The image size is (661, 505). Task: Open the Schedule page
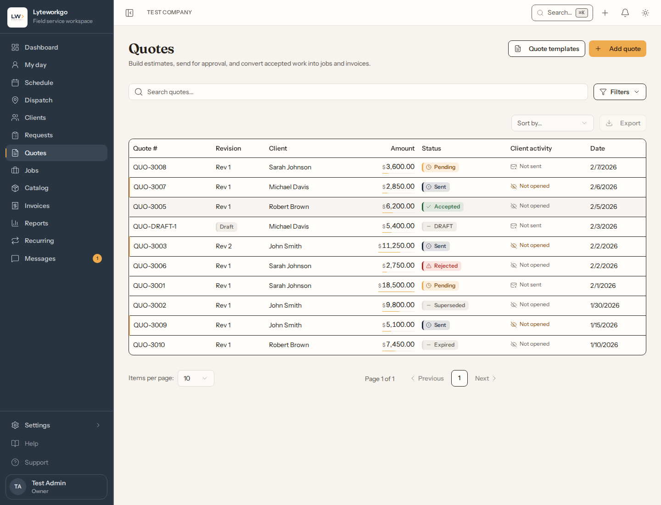56,83
